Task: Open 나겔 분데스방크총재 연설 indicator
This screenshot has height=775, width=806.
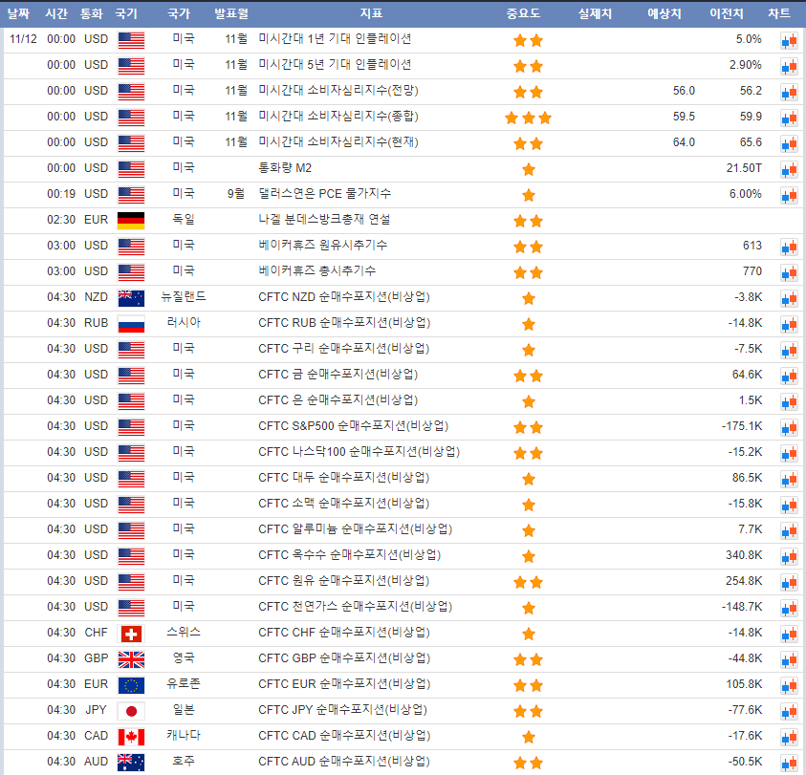Action: coord(324,220)
